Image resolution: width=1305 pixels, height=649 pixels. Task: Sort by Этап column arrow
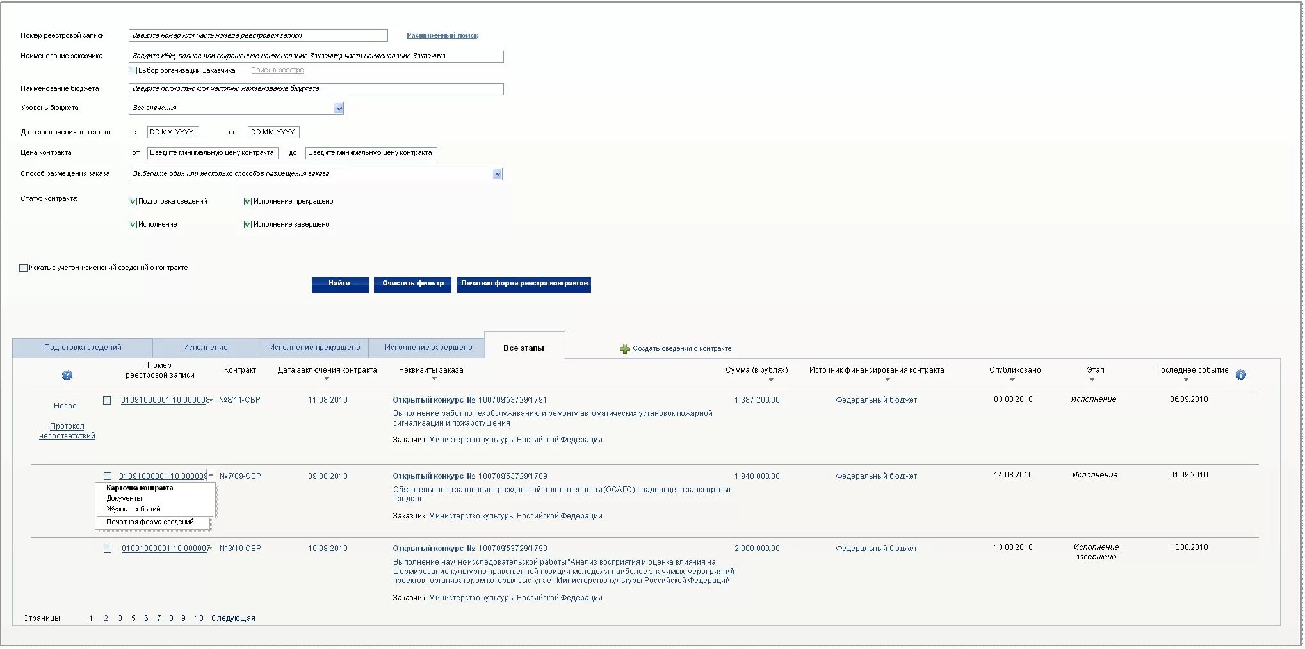1092,380
